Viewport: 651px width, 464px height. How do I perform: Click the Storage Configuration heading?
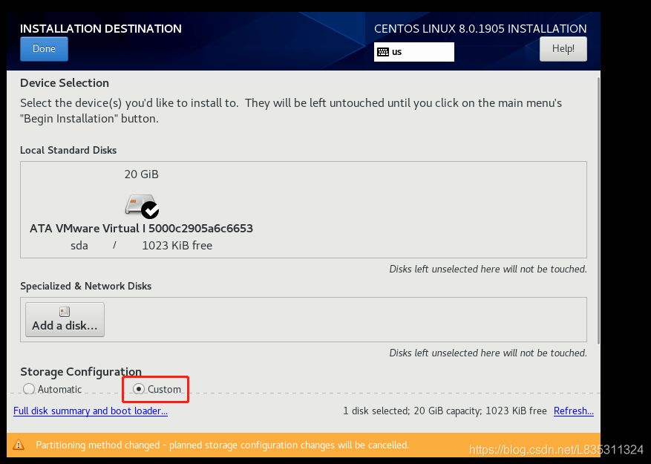click(81, 371)
